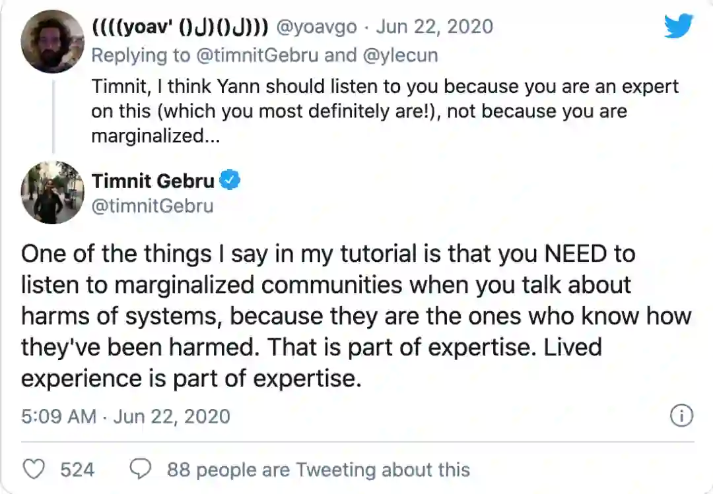This screenshot has height=494, width=713.
Task: Click Timnit Gebru's blue verified badge
Action: (x=229, y=179)
